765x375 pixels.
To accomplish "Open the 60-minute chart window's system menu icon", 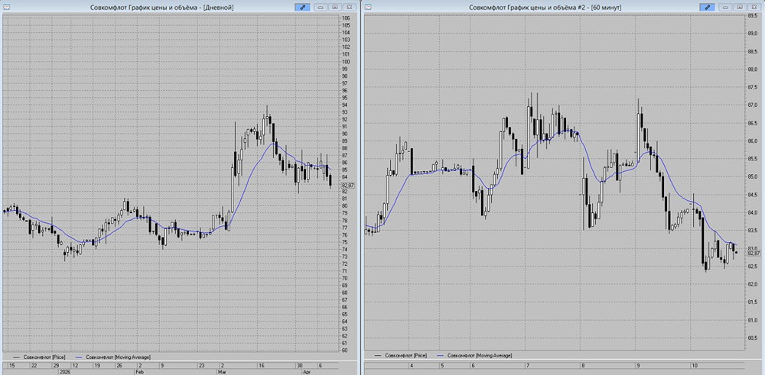I will click(x=369, y=7).
